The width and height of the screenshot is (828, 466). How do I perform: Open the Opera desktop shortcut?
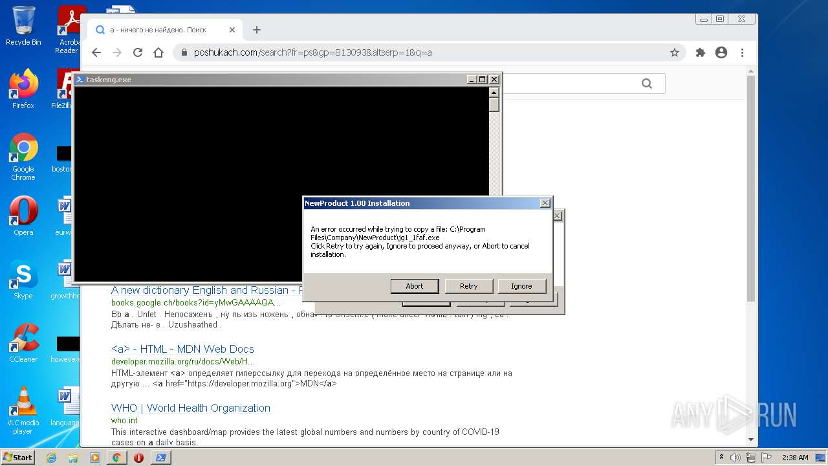tap(23, 216)
